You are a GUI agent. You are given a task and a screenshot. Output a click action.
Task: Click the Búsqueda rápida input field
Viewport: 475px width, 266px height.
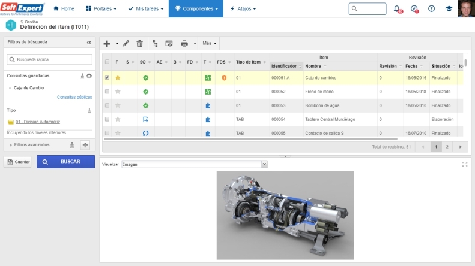click(50, 59)
